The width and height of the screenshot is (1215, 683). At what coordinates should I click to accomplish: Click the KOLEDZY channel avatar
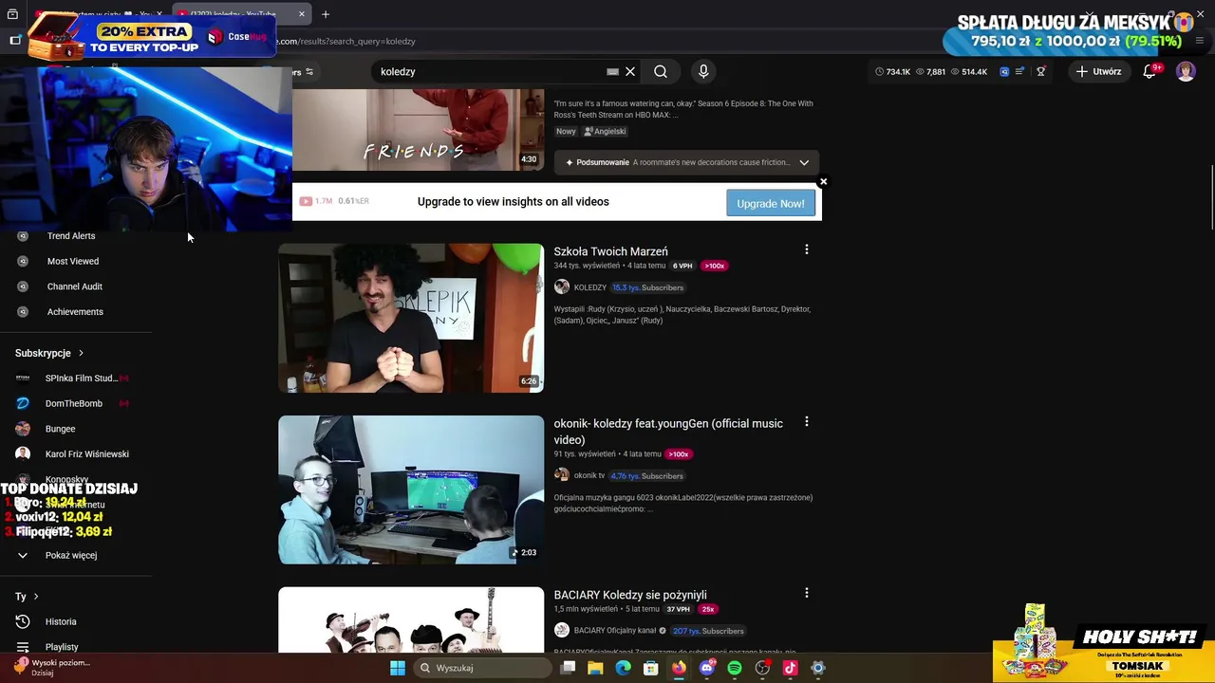point(562,286)
